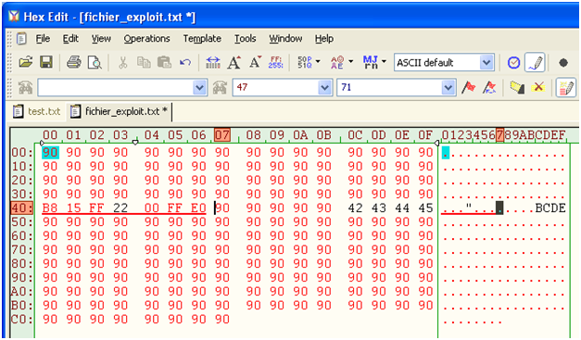
Task: Open the File menu
Action: click(x=43, y=39)
